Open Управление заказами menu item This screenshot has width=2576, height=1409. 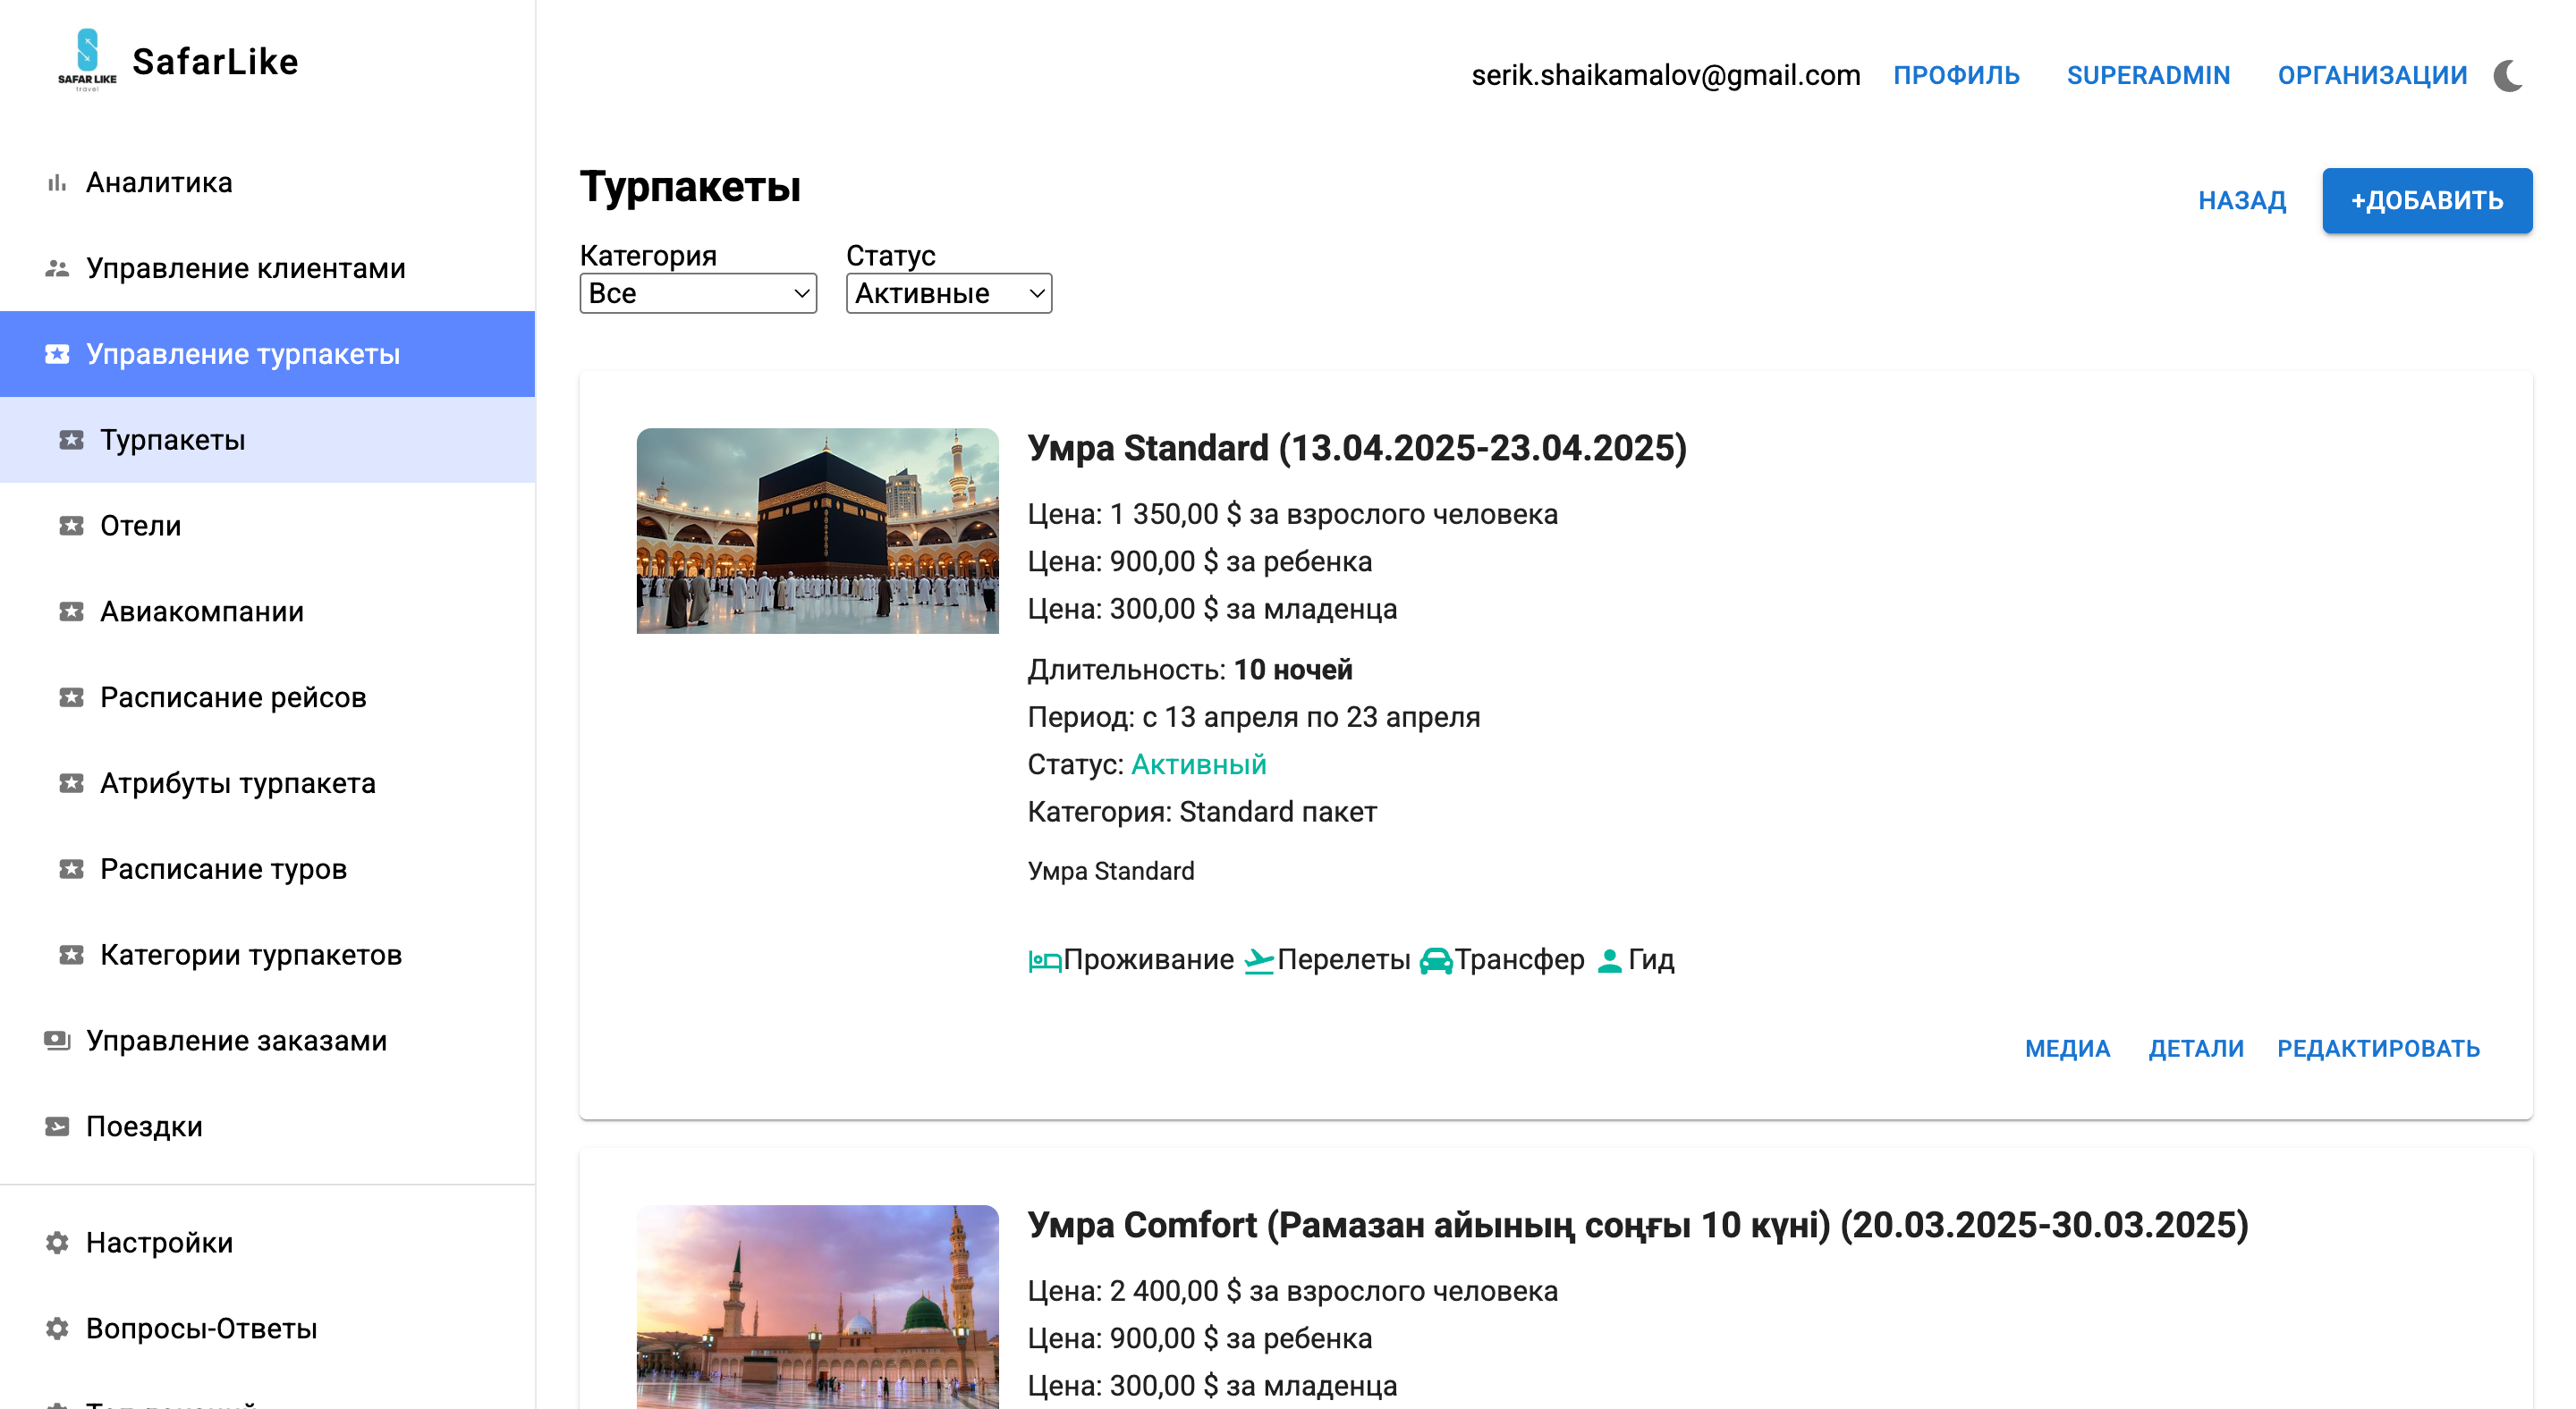[x=267, y=1042]
